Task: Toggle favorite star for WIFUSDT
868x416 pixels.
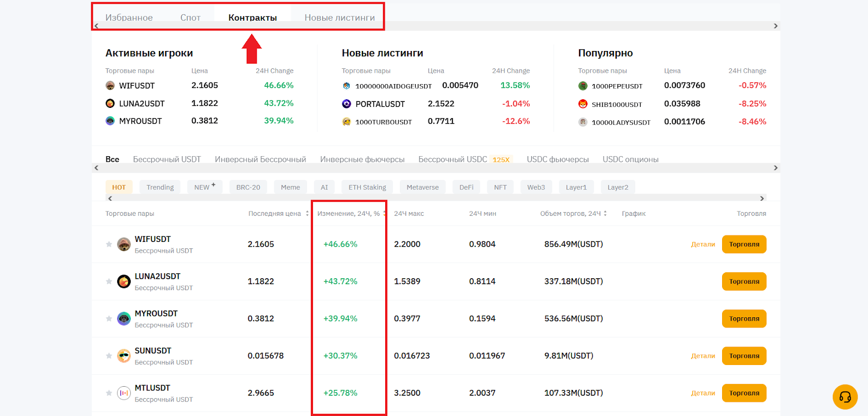Action: (x=109, y=245)
